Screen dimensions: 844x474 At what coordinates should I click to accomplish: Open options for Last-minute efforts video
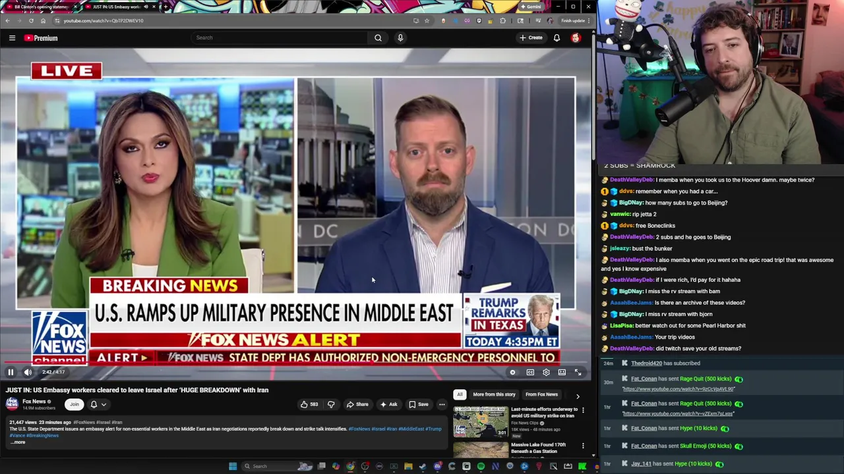click(x=583, y=410)
